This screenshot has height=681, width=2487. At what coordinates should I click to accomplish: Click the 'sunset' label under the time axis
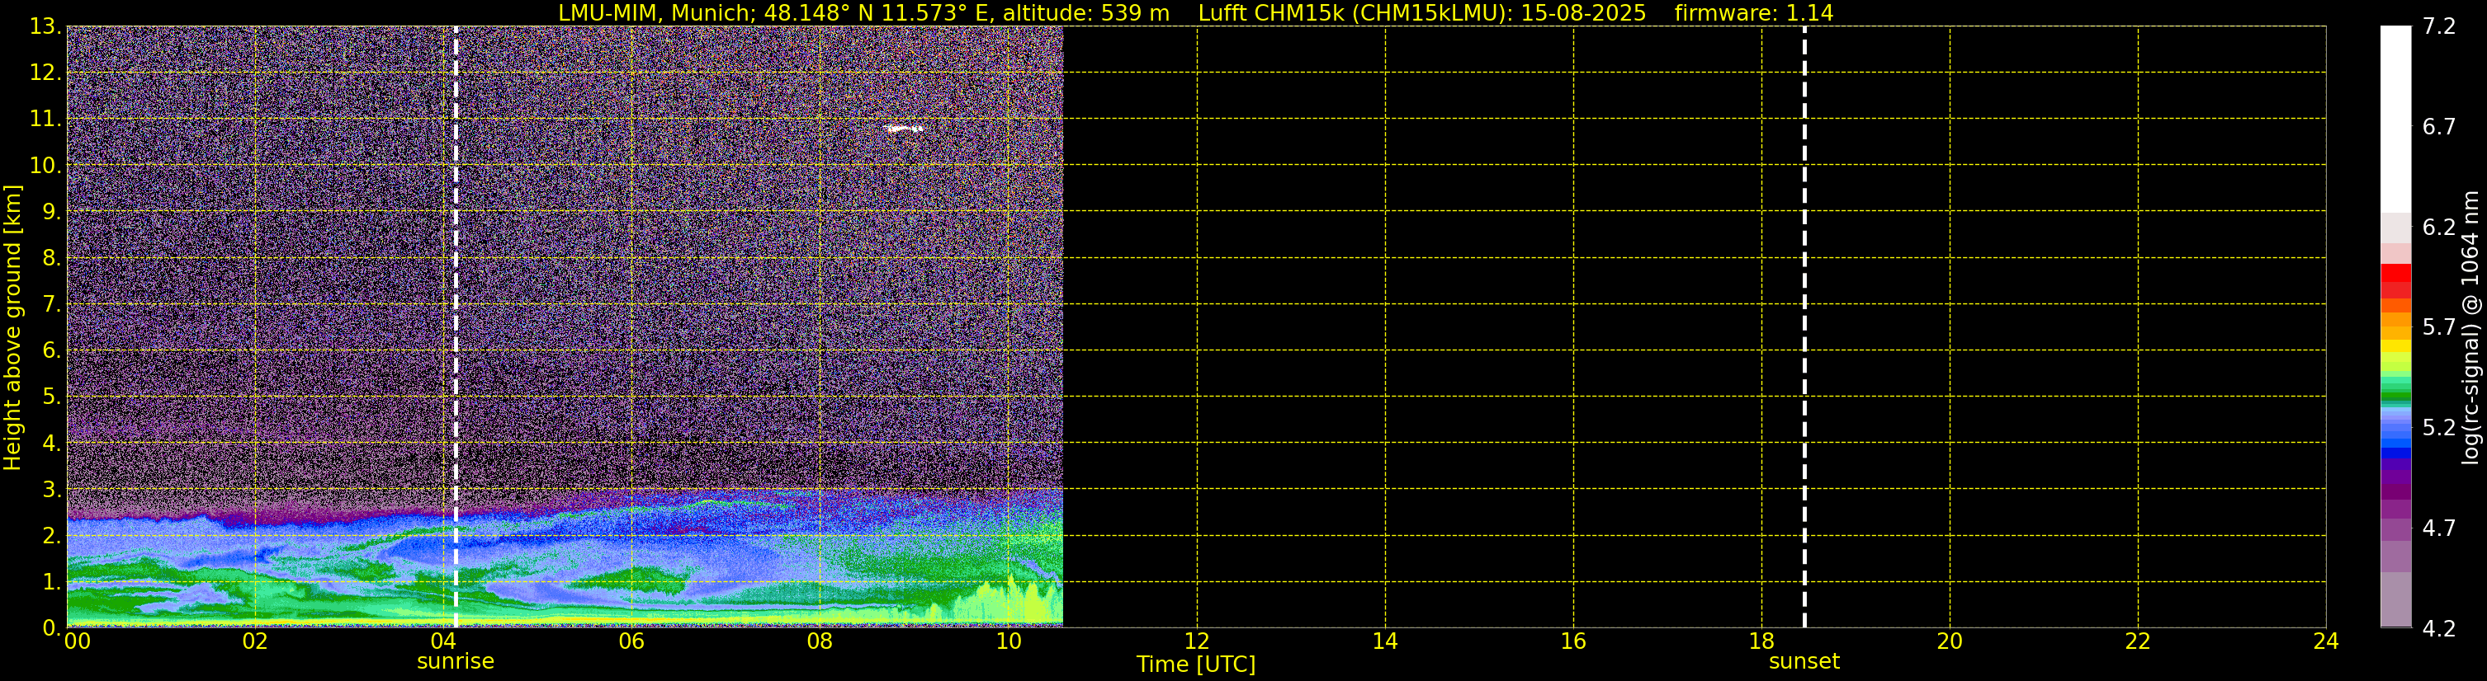point(1804,662)
